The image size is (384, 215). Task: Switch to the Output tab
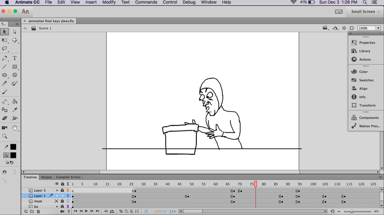(x=46, y=177)
